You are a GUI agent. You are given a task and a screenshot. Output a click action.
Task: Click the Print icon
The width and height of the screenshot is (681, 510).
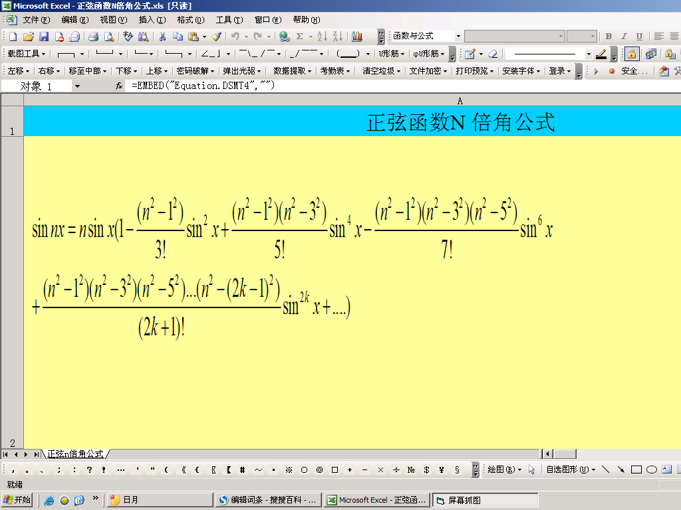click(x=94, y=37)
